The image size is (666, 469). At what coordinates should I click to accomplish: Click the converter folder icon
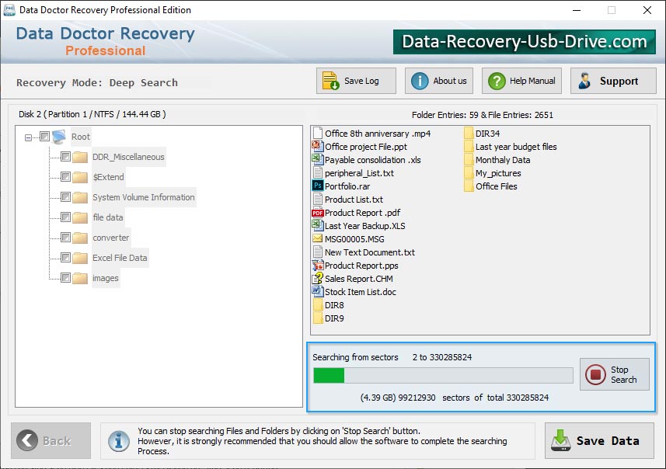[x=80, y=238]
